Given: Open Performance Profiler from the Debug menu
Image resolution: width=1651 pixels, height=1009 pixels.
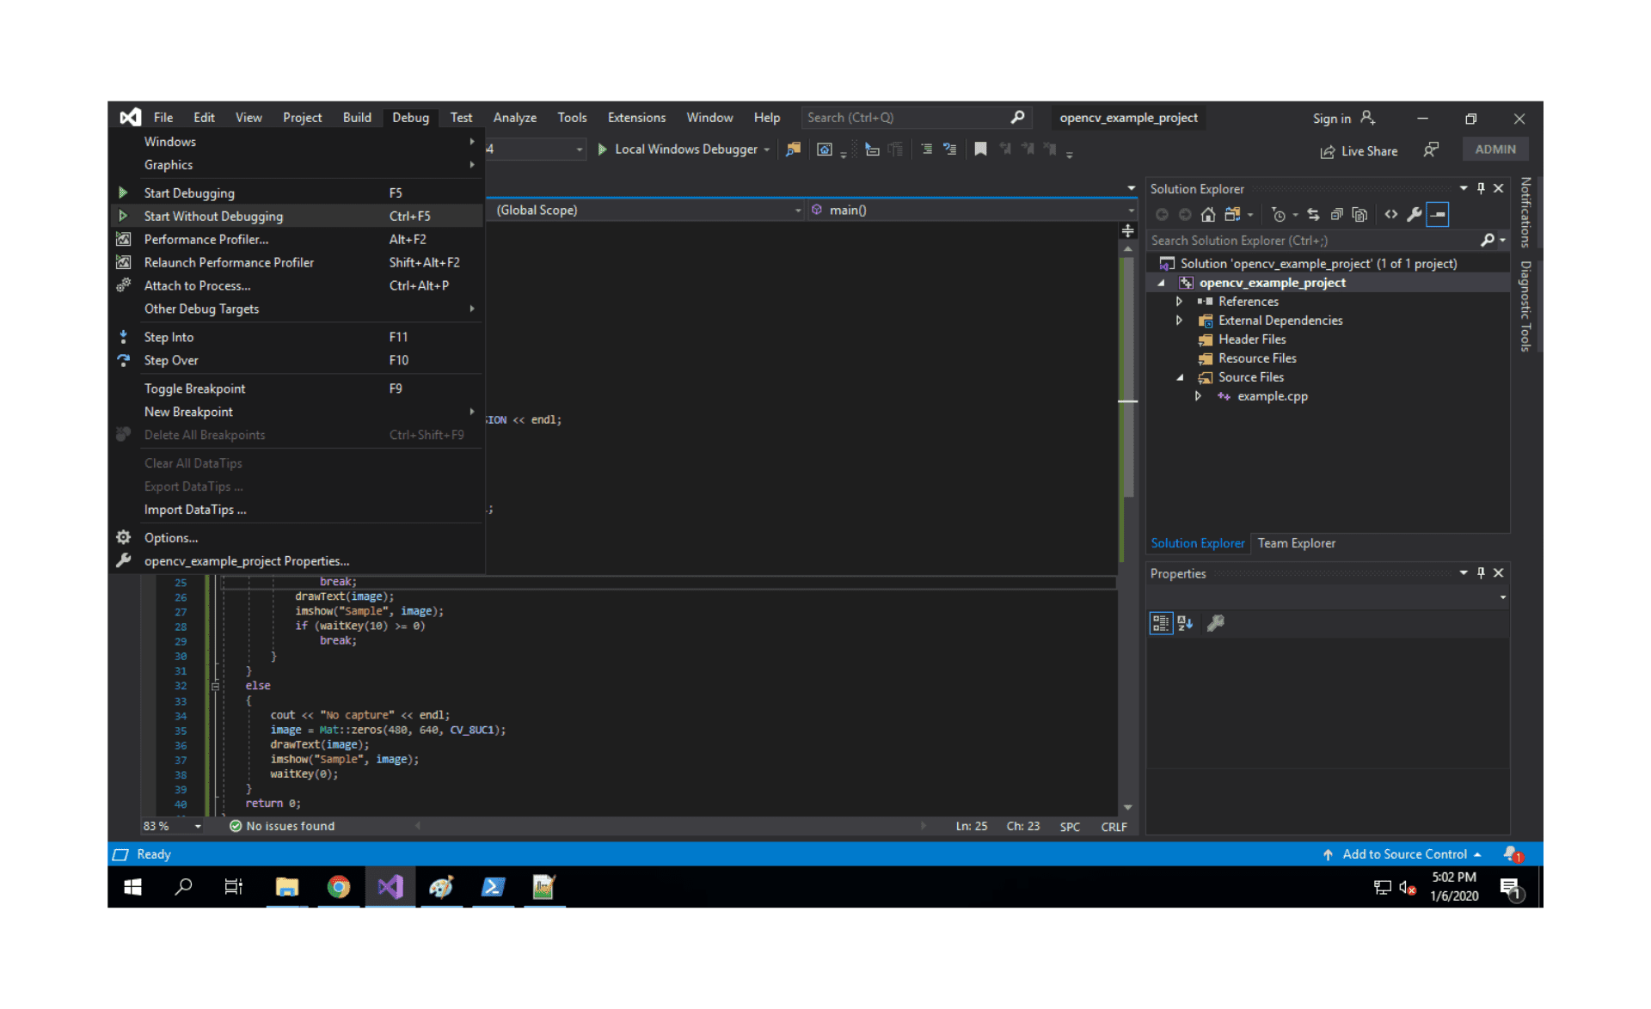Looking at the screenshot, I should [x=298, y=240].
